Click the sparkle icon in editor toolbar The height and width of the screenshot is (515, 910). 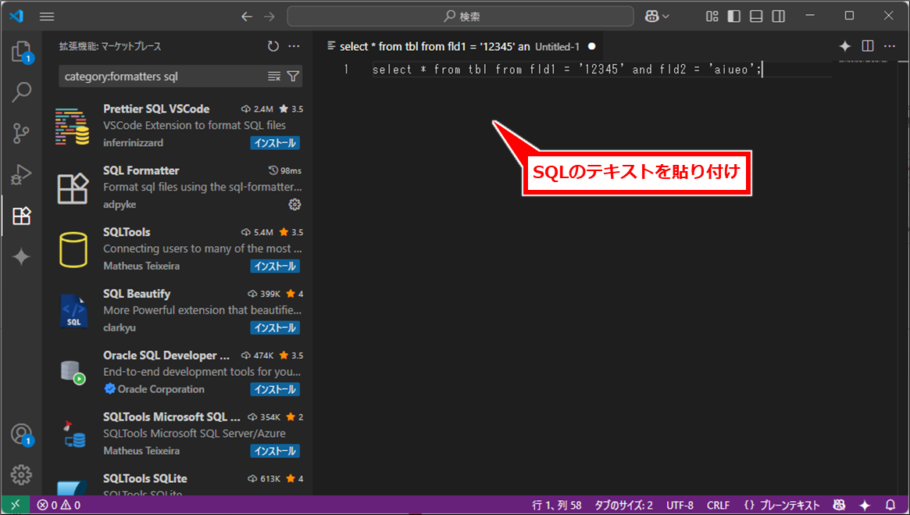pyautogui.click(x=845, y=46)
